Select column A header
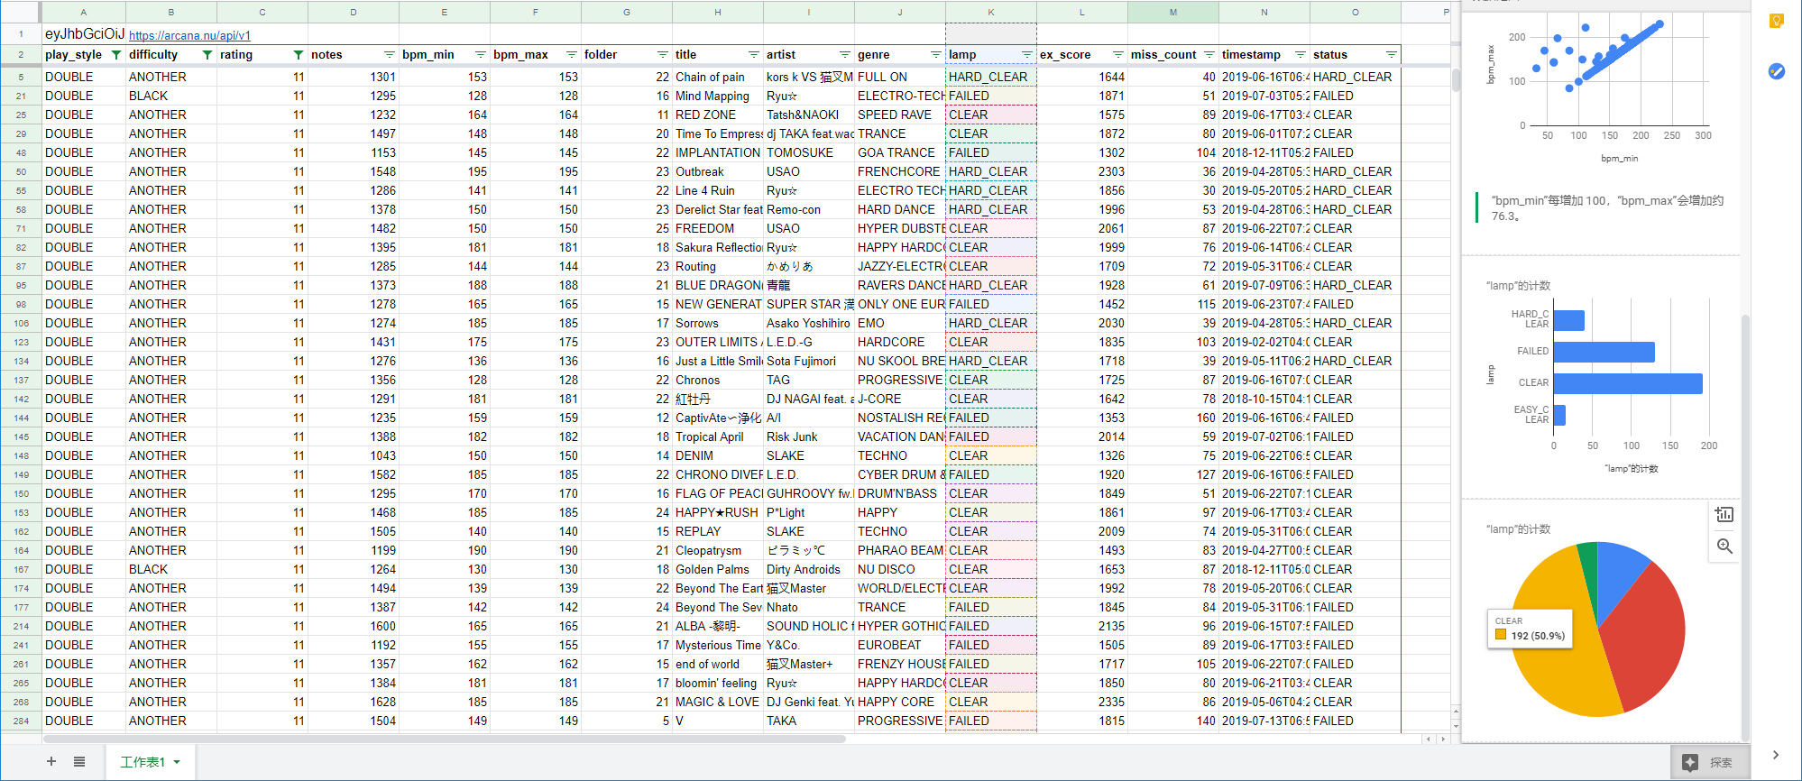The width and height of the screenshot is (1802, 781). [x=84, y=12]
